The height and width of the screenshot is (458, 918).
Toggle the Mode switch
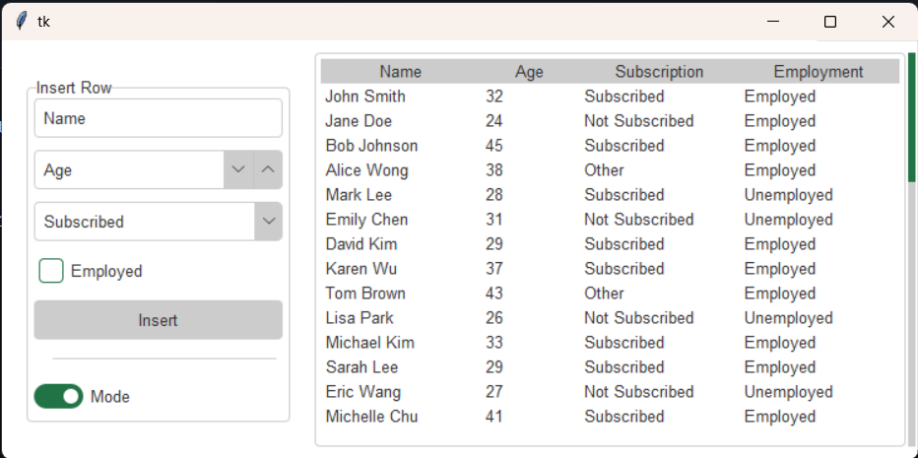pyautogui.click(x=58, y=397)
